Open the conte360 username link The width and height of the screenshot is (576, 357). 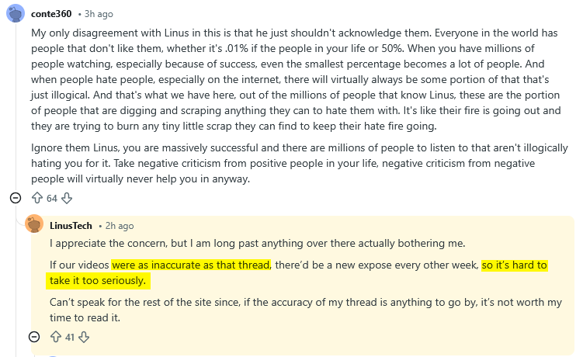(51, 14)
